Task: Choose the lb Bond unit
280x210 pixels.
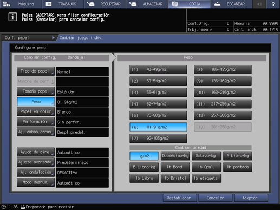Action: coord(175,167)
